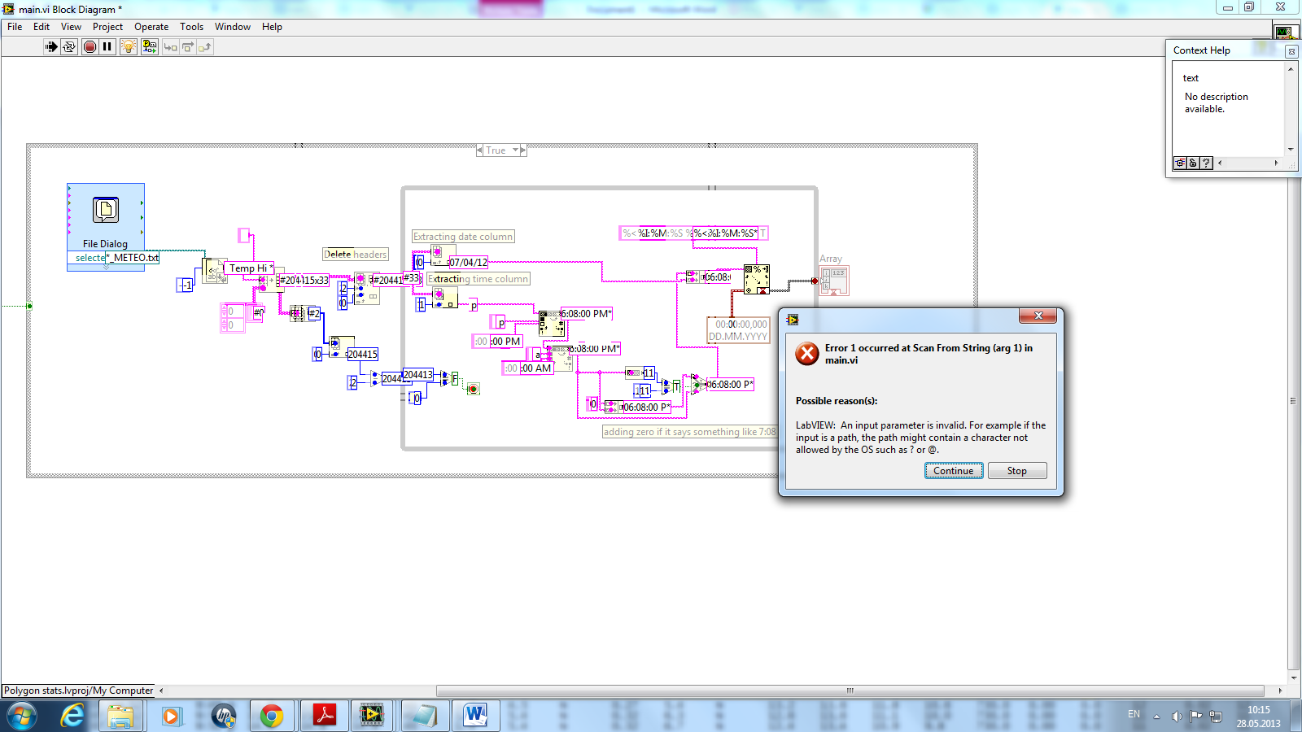The height and width of the screenshot is (732, 1302).
Task: Click the horizontal scrollbar of the block diagram
Action: click(x=850, y=691)
